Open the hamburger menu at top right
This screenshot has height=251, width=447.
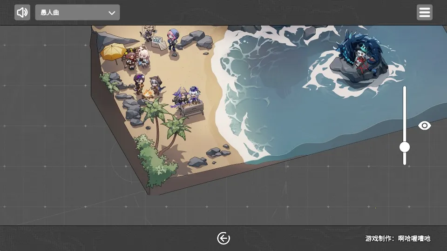coord(424,13)
